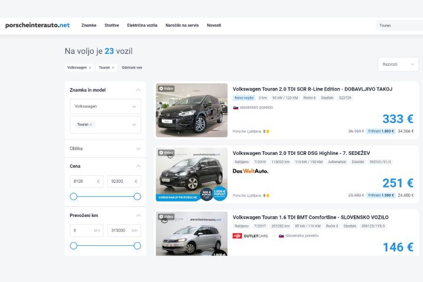The width and height of the screenshot is (423, 282).
Task: Click the left Cena slider handle
Action: [73, 196]
